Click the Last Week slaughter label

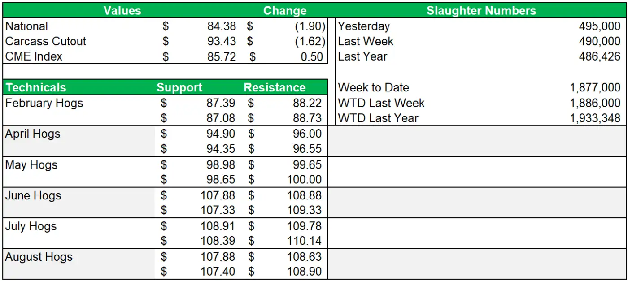366,42
